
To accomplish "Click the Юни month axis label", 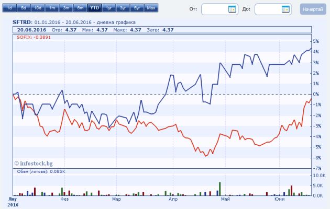I will [280, 199].
